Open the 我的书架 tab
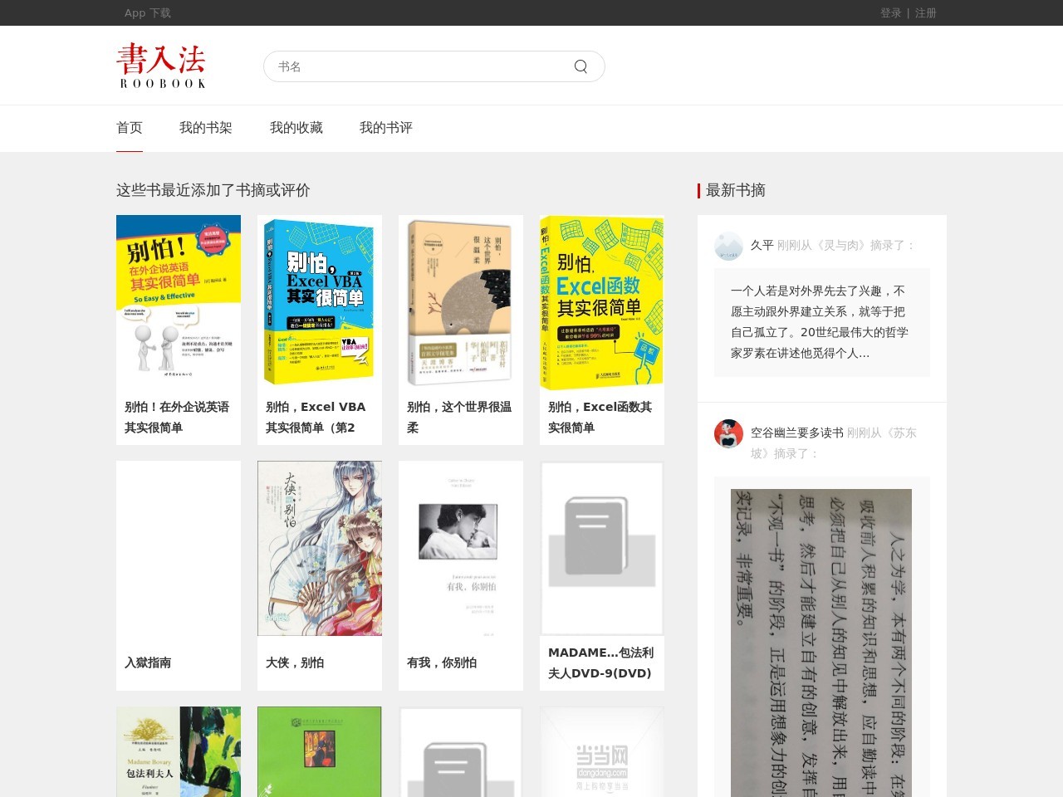Screen dimensions: 1063x797 (206, 128)
